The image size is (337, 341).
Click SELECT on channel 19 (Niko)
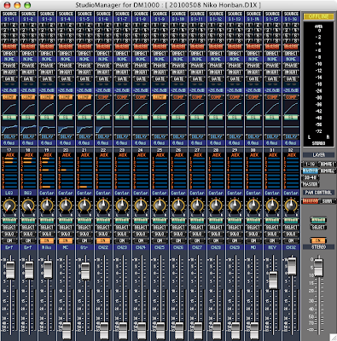[47, 228]
